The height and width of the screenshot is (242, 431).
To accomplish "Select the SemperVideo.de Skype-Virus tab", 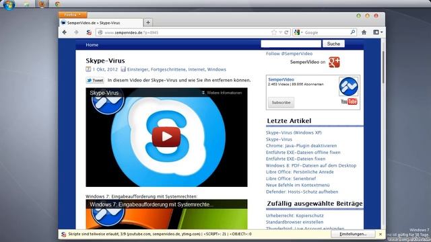I will tap(100, 23).
